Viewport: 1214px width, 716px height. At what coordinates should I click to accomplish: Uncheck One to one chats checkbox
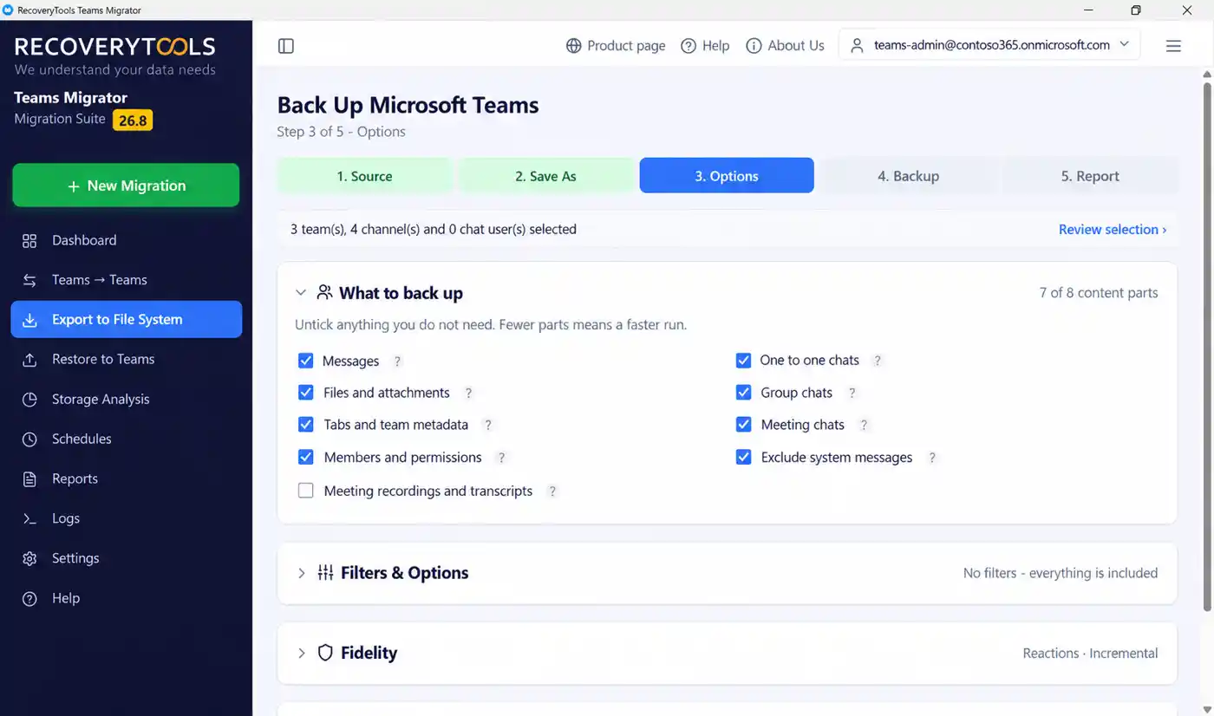pyautogui.click(x=743, y=361)
